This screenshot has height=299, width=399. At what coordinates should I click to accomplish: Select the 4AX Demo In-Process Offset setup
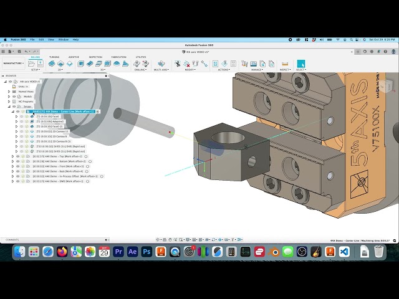tap(65, 176)
